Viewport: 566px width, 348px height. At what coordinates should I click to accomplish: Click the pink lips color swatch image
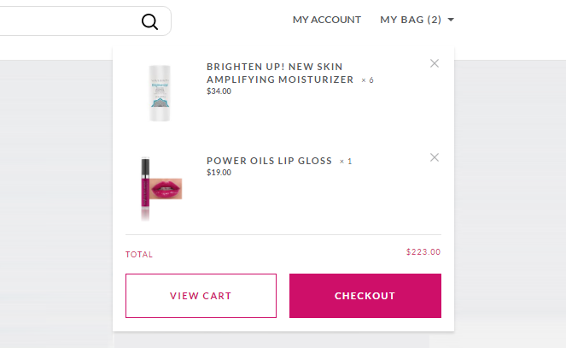click(166, 188)
